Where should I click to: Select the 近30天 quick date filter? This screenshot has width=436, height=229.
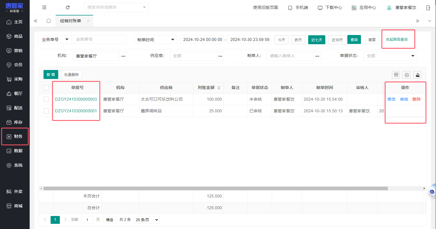337,40
